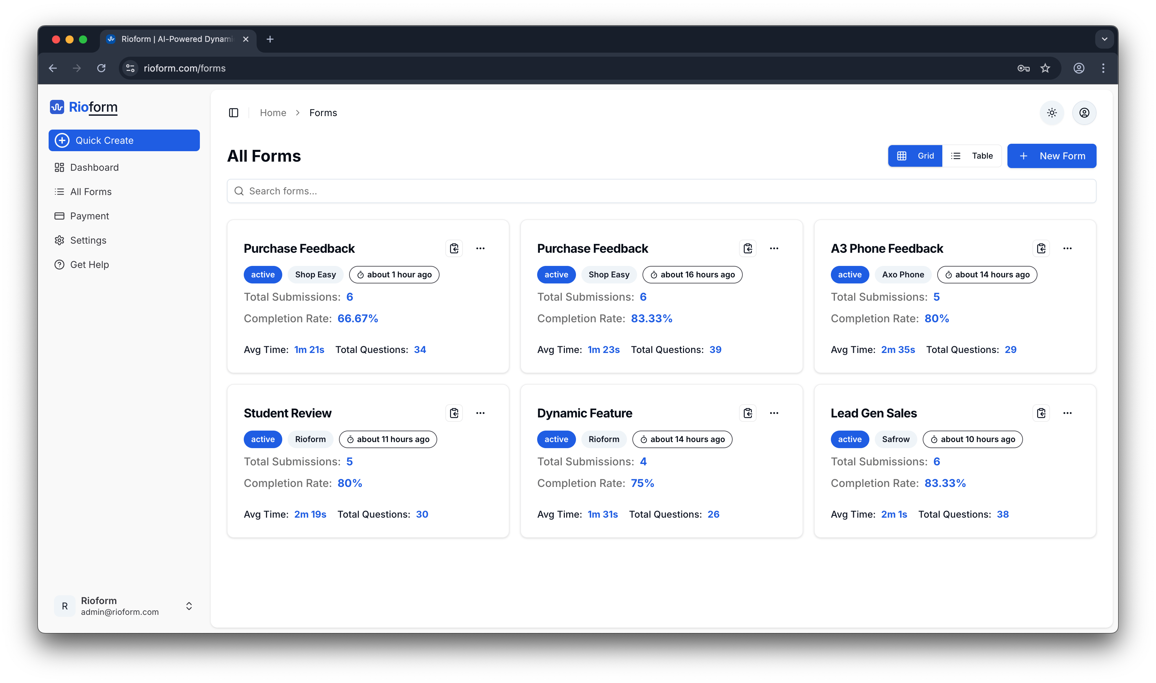Switch to Table view
The height and width of the screenshot is (683, 1156).
coord(973,156)
